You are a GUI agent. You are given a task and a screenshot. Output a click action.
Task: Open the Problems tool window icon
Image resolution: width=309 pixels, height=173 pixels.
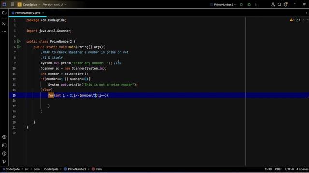4,154
